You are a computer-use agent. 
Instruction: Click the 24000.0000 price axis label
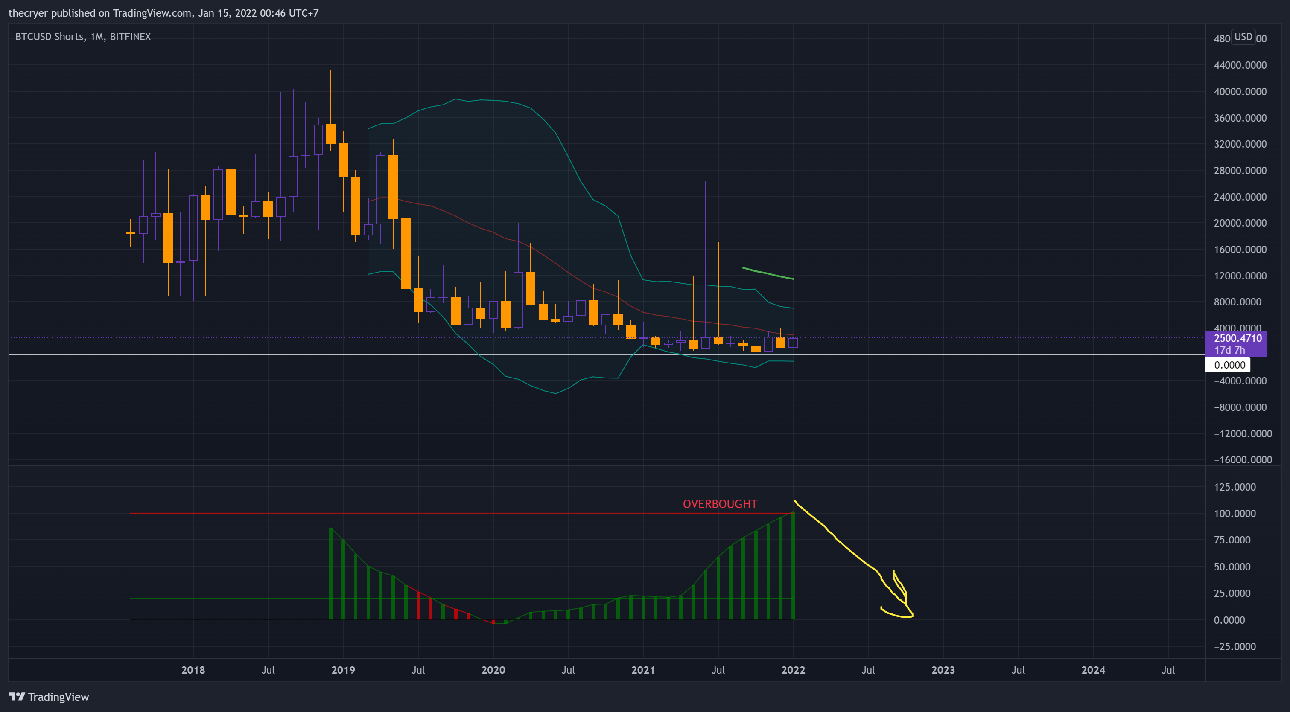click(1240, 197)
